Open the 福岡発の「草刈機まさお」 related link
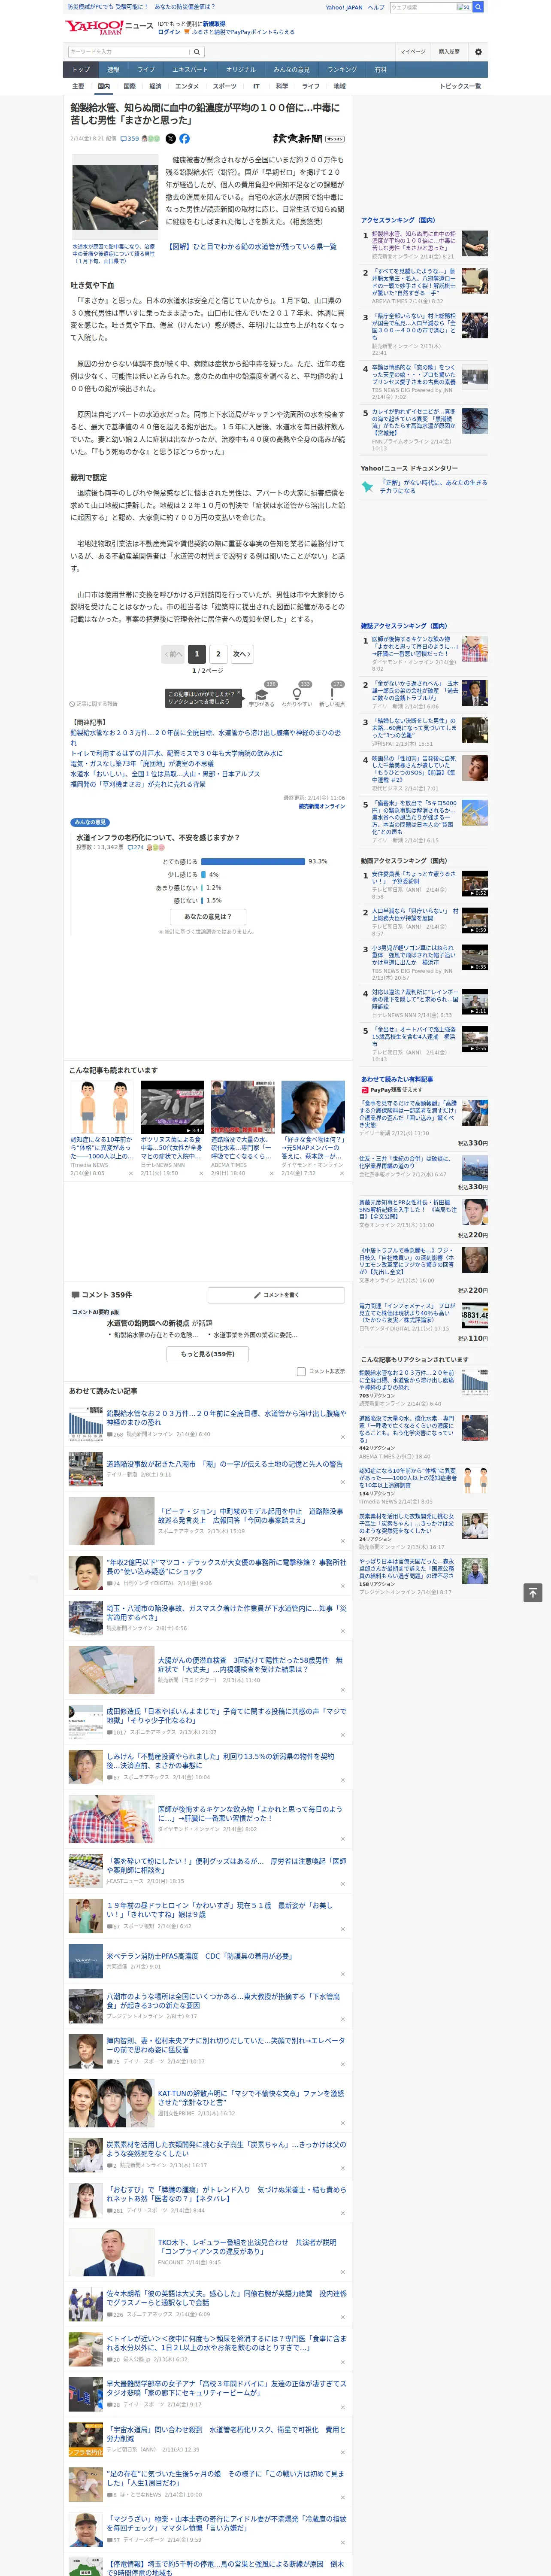Screen dimensions: 551x2576 click(x=138, y=784)
